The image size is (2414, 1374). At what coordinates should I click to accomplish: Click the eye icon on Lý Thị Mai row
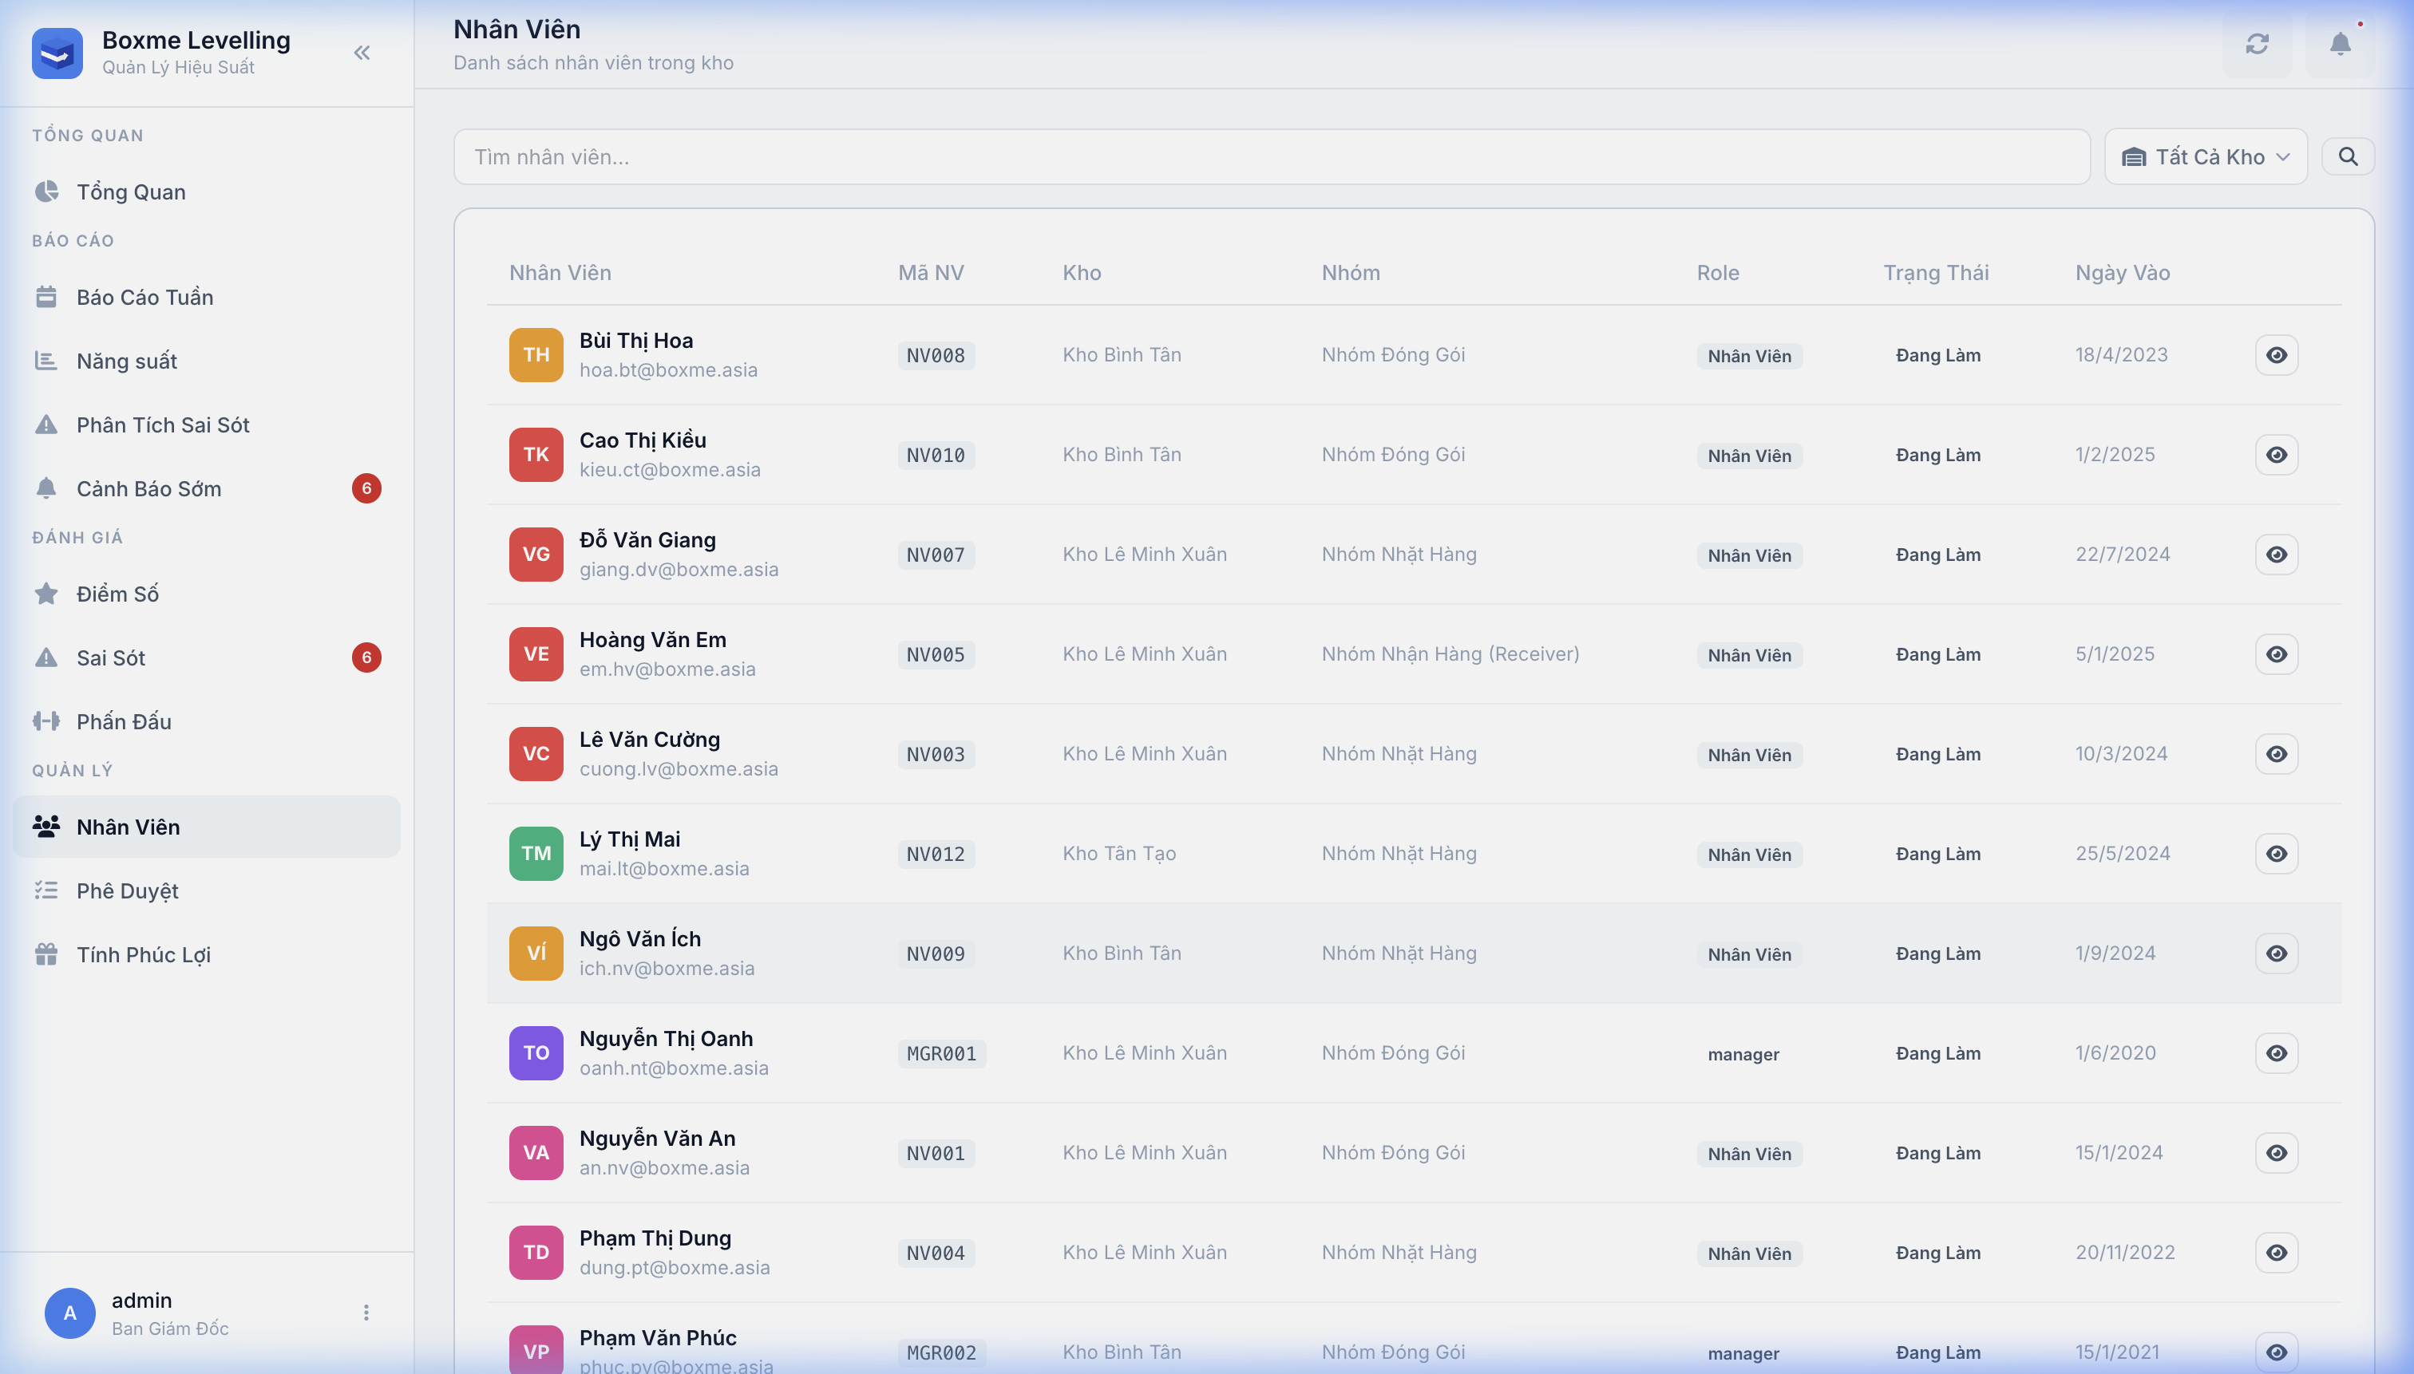pos(2276,854)
